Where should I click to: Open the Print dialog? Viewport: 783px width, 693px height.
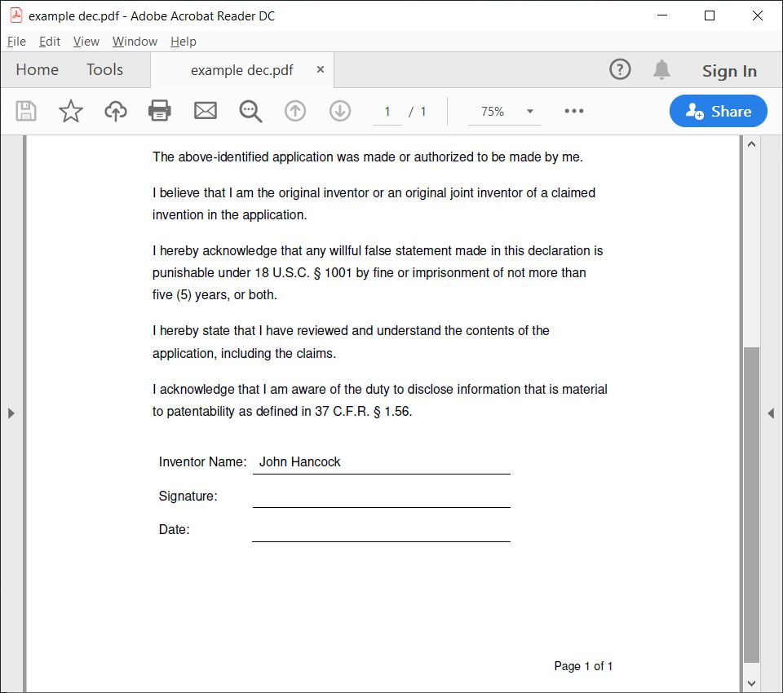tap(159, 111)
